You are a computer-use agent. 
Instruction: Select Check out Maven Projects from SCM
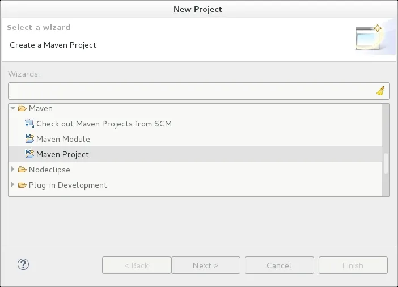tap(104, 123)
